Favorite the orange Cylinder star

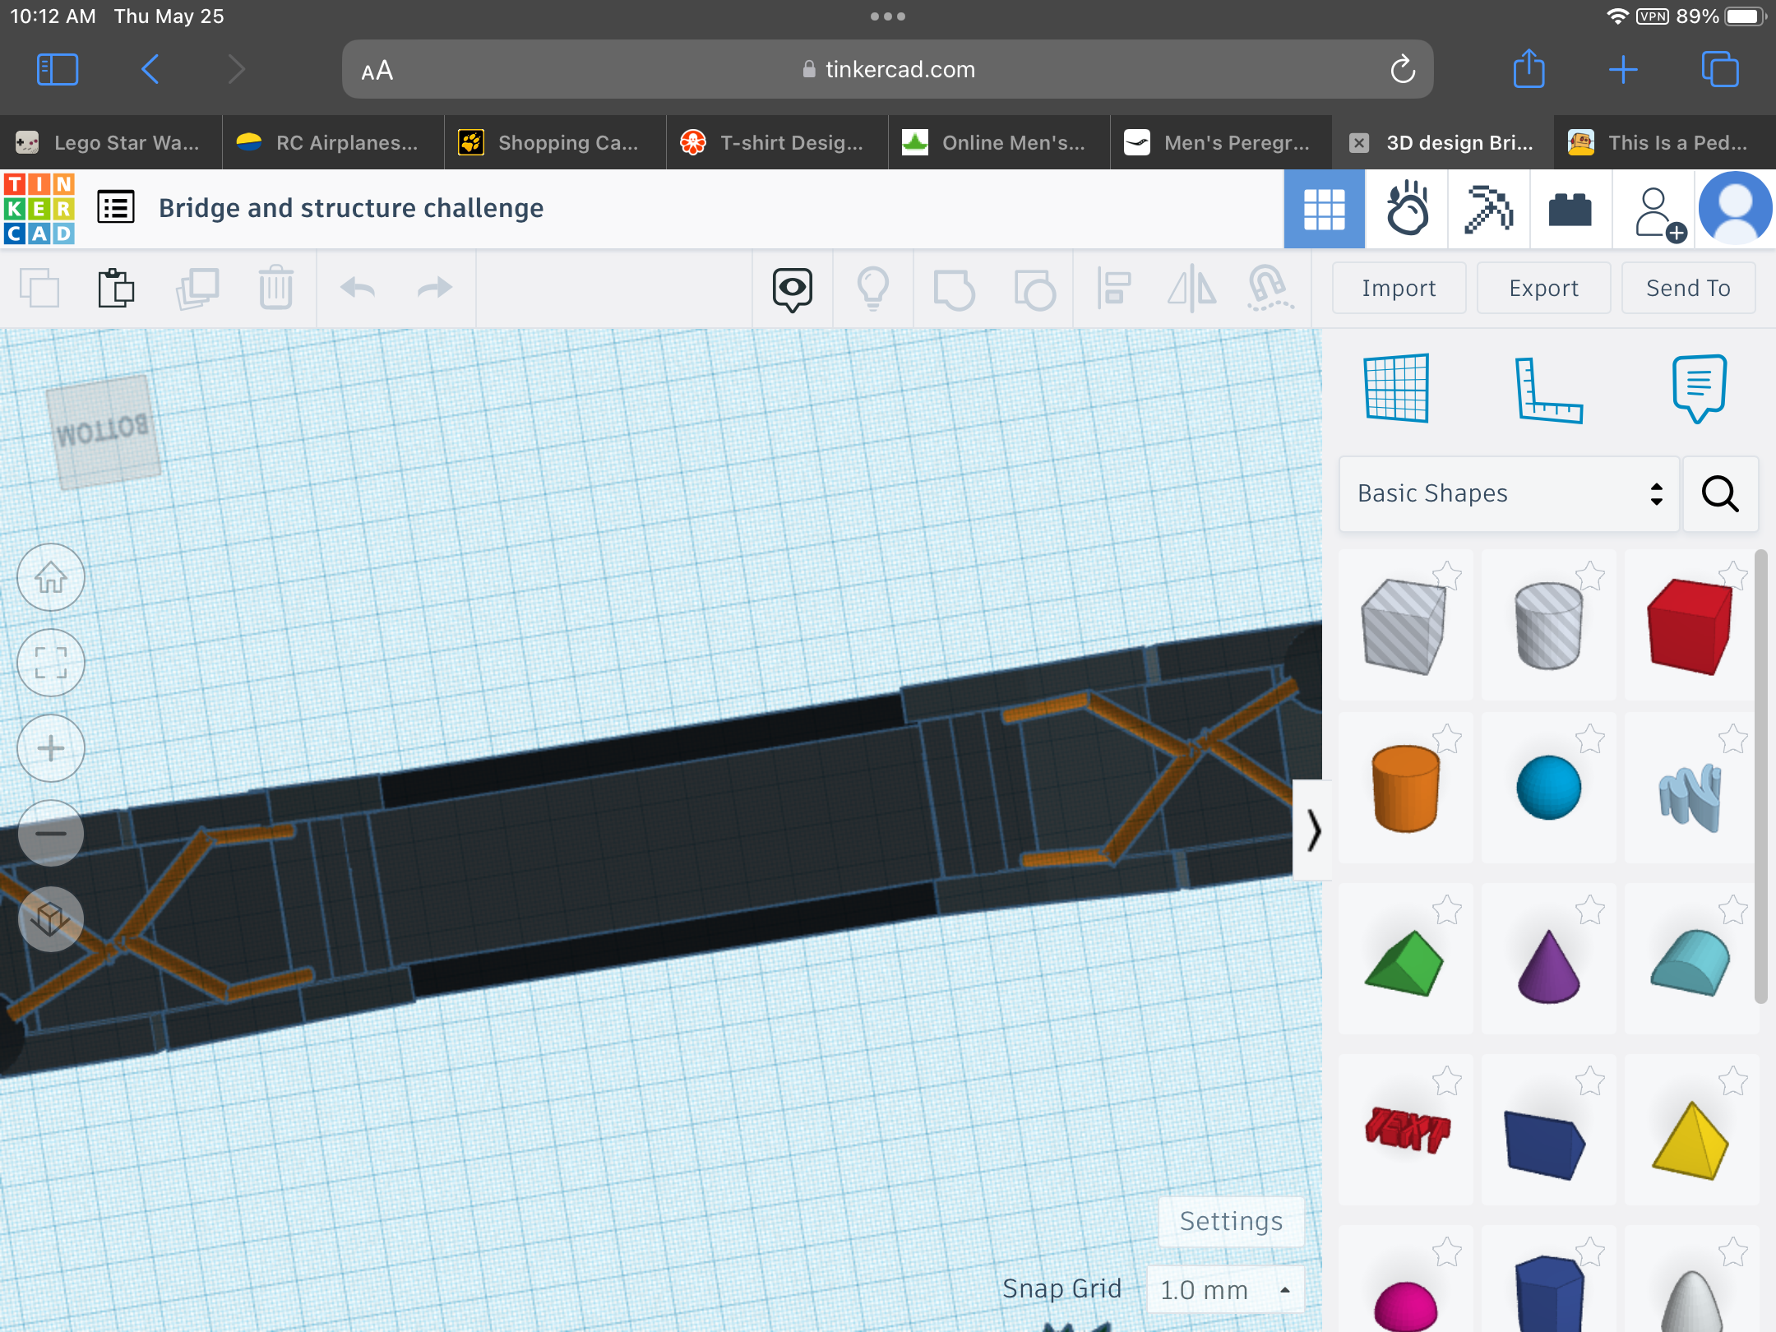pos(1447,738)
